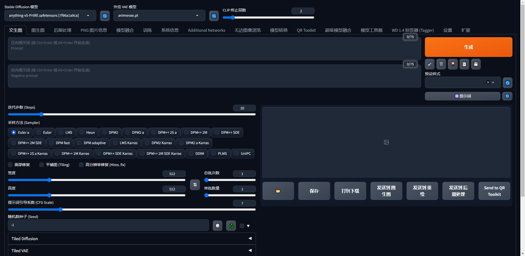This screenshot has height=256, width=525.
Task: Open the animevae.pt VAE model dropdown
Action: (x=159, y=16)
